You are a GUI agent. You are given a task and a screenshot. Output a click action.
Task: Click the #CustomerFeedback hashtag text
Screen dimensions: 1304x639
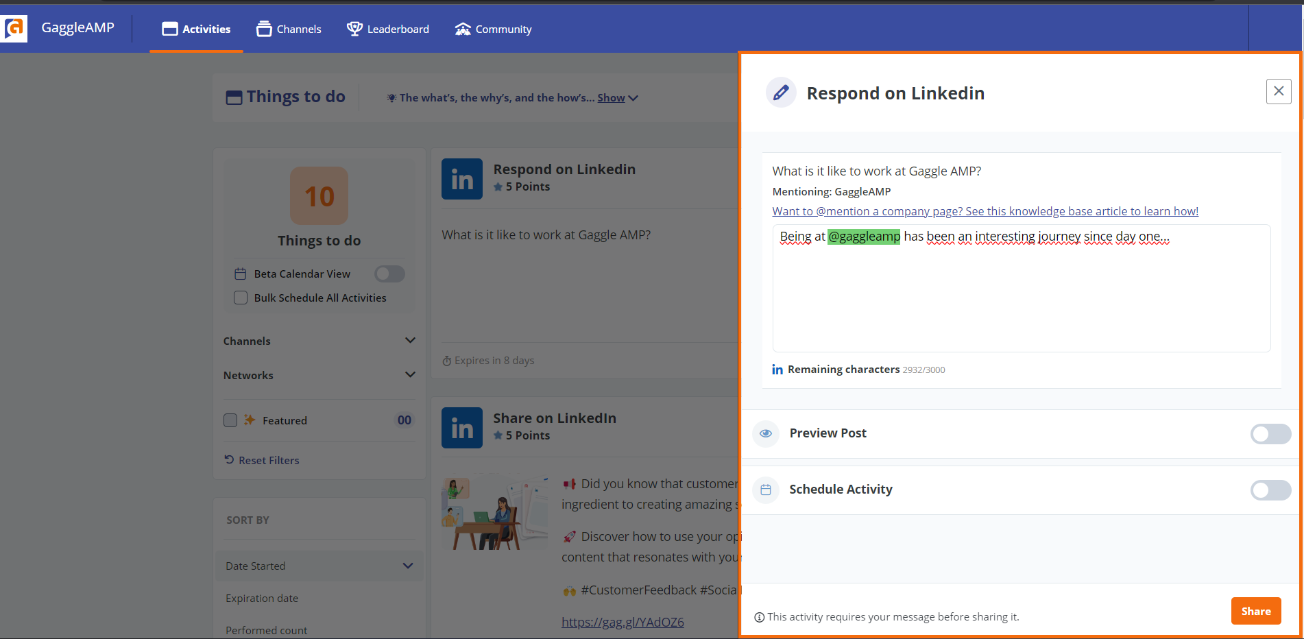click(639, 590)
